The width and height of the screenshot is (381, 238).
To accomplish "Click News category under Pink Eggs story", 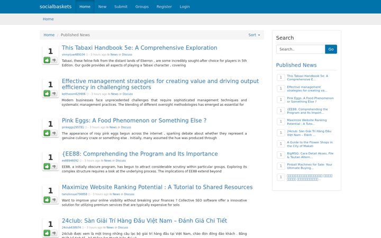I will (x=113, y=127).
